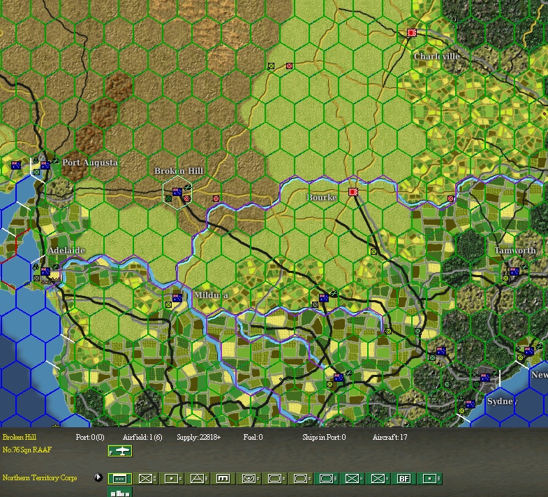Select the XXX corps HQ unit icon
The height and width of the screenshot is (497, 548).
point(120,478)
